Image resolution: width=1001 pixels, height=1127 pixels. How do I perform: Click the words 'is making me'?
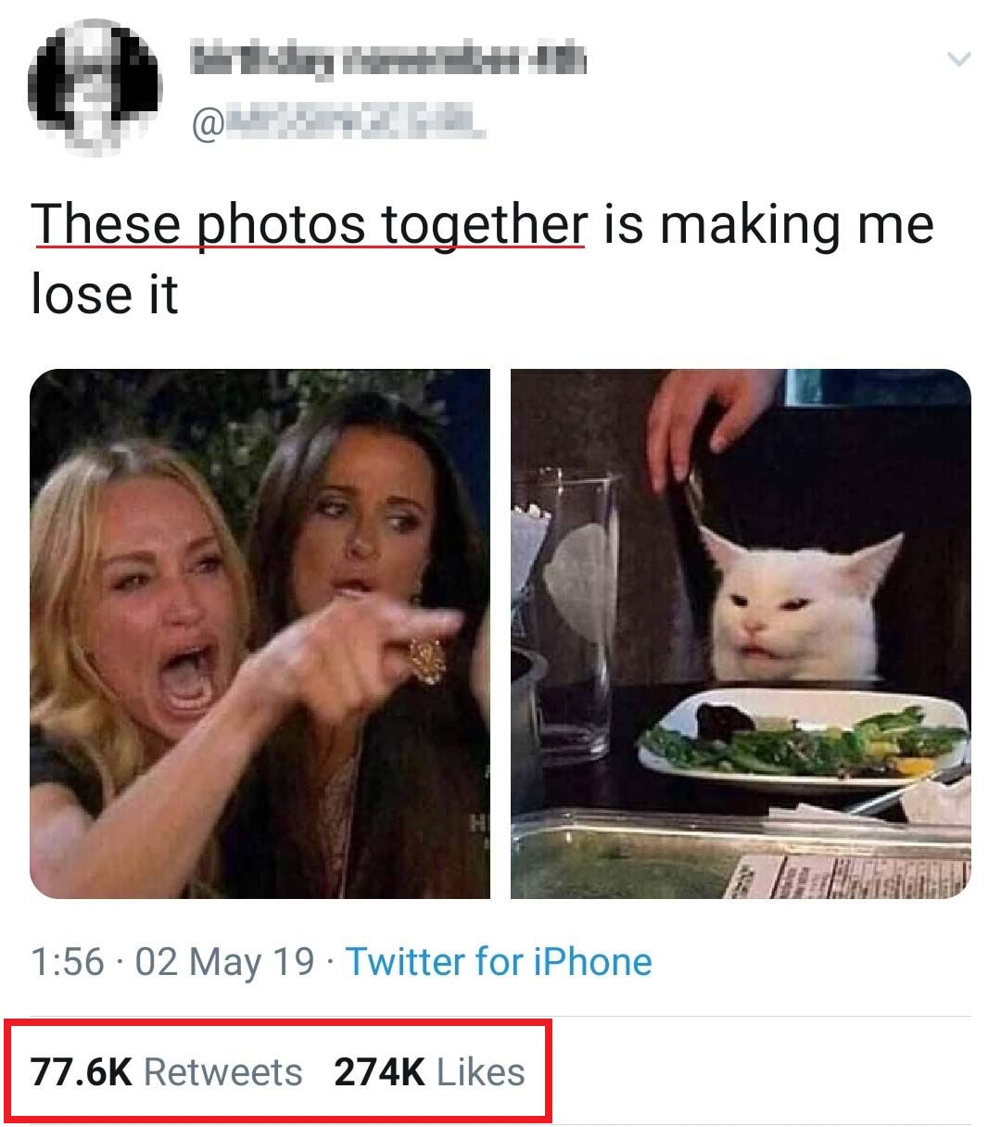768,225
